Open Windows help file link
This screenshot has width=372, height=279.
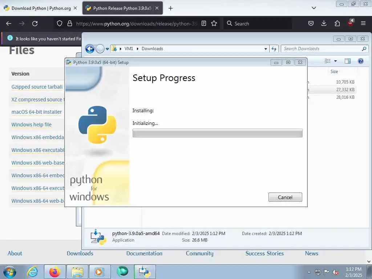pyautogui.click(x=31, y=125)
